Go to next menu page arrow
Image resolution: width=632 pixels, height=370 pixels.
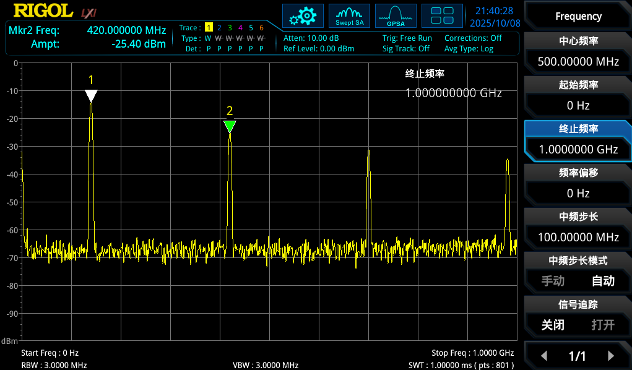click(x=610, y=356)
